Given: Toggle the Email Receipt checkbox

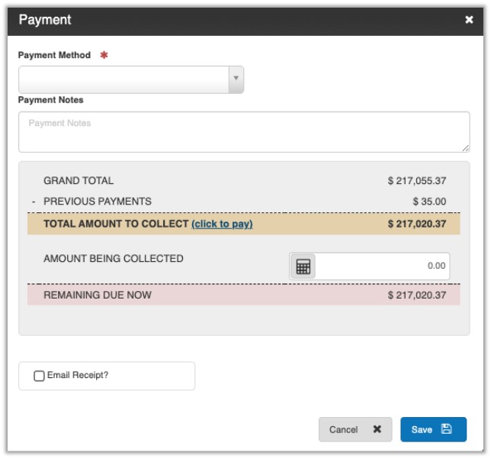Looking at the screenshot, I should click(x=40, y=376).
